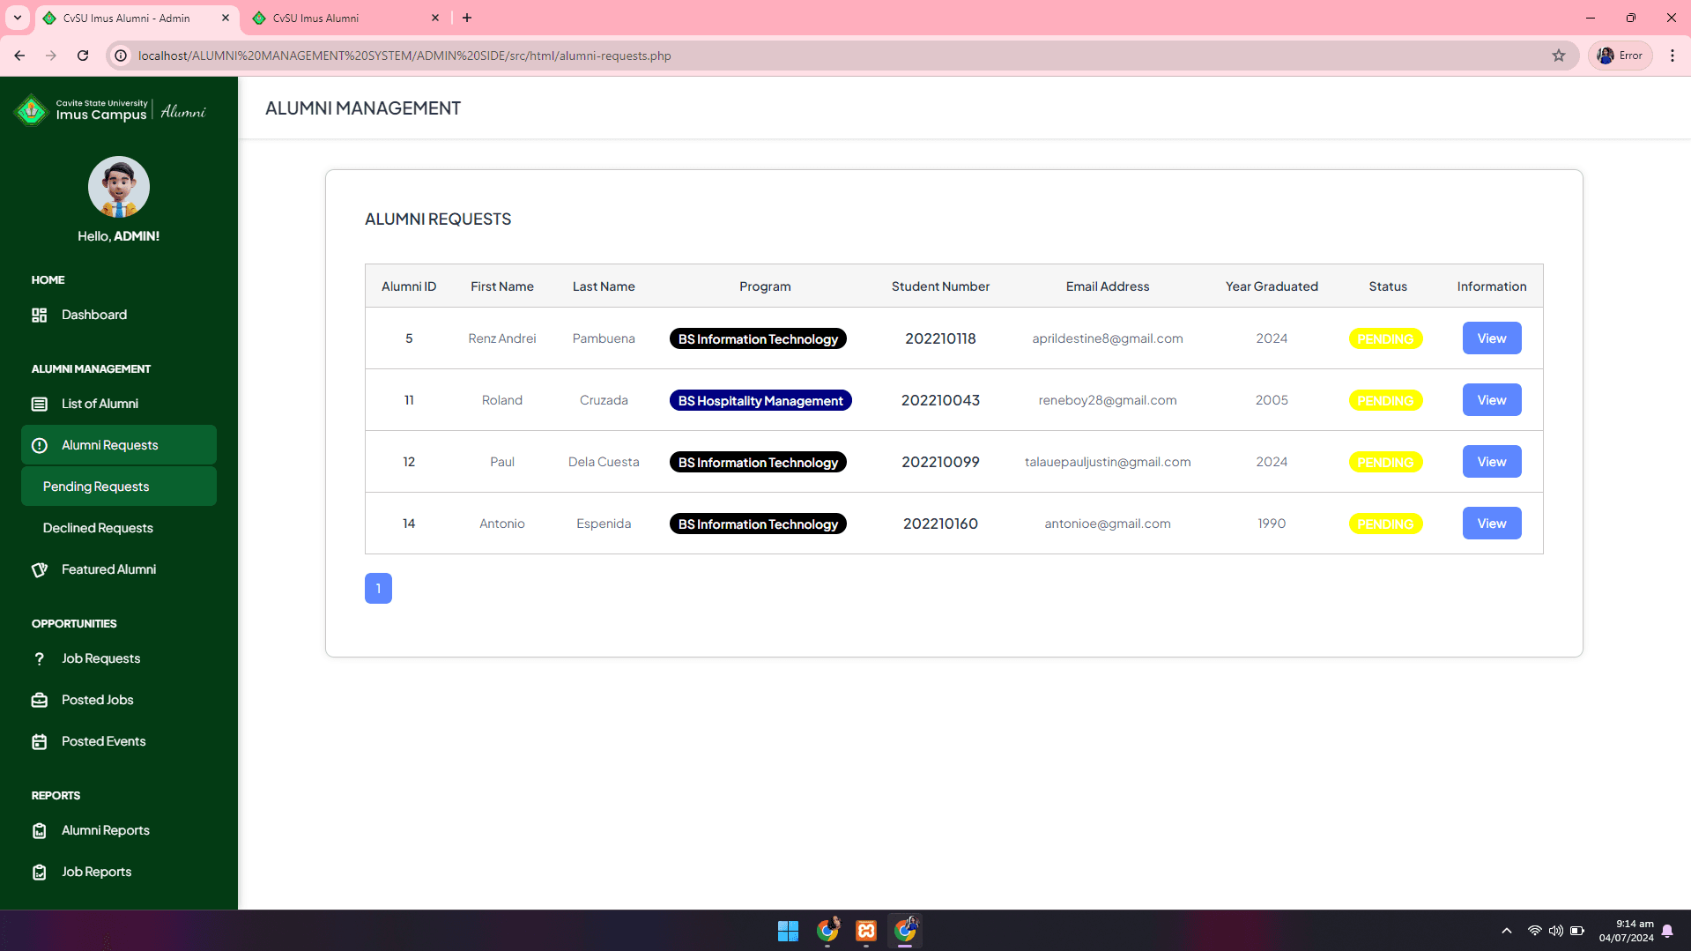Viewport: 1691px width, 951px height.
Task: View request of Antonio Espenida
Action: pos(1492,524)
